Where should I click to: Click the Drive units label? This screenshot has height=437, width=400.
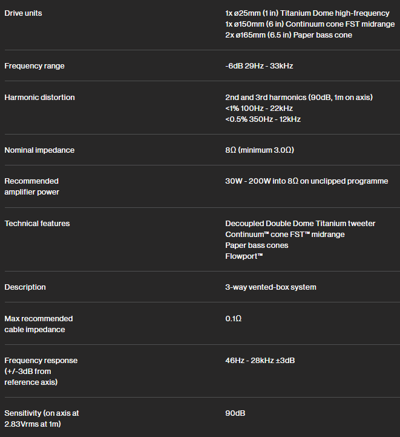24,13
